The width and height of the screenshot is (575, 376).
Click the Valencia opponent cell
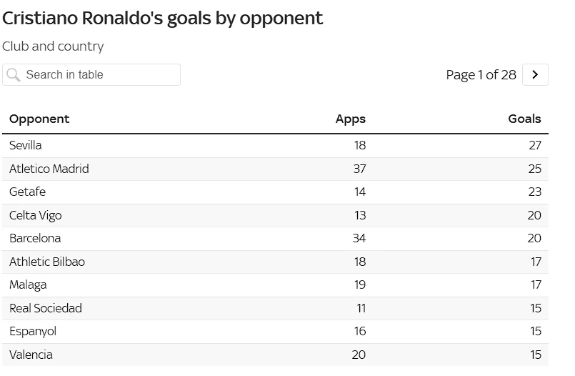point(31,355)
